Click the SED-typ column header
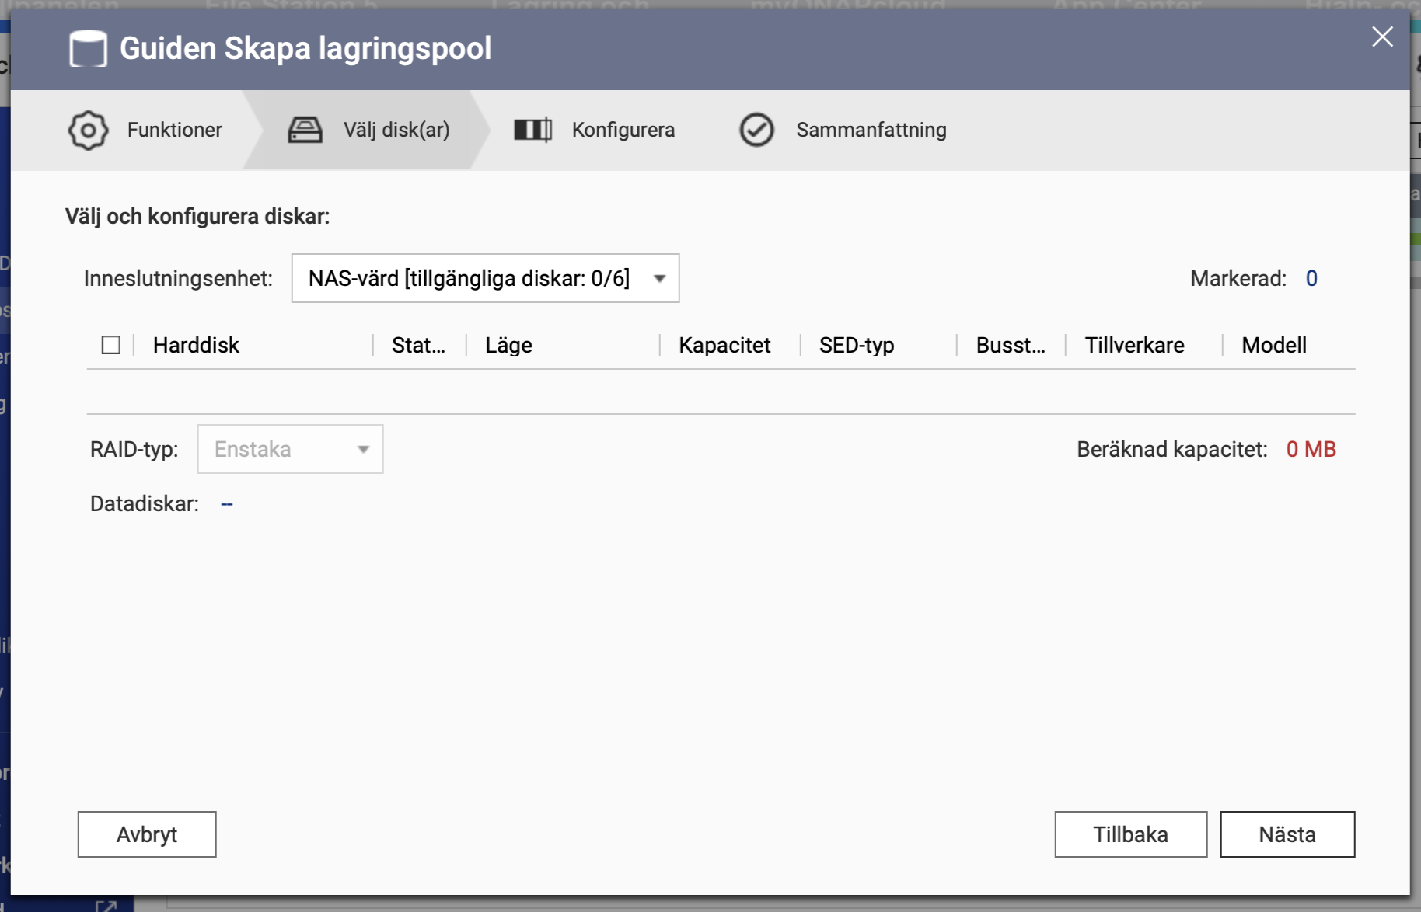 857,345
